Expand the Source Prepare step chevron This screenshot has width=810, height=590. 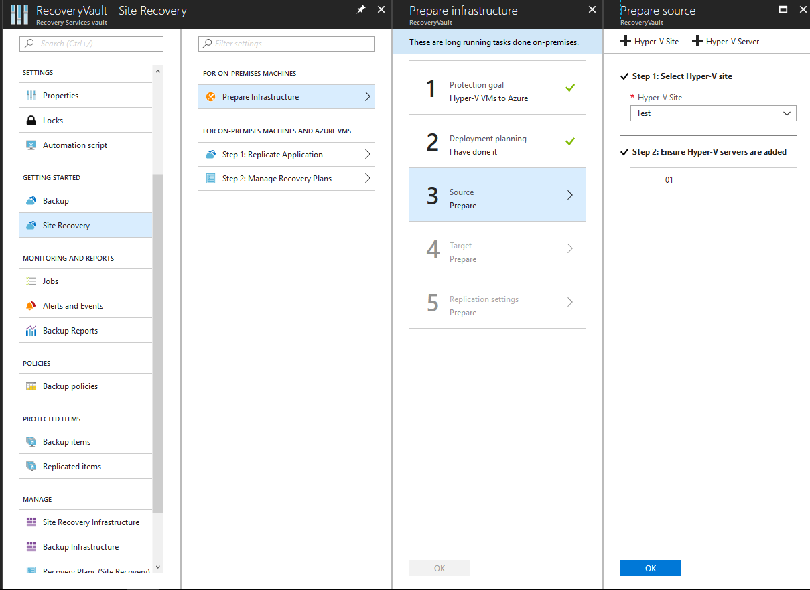(x=570, y=195)
